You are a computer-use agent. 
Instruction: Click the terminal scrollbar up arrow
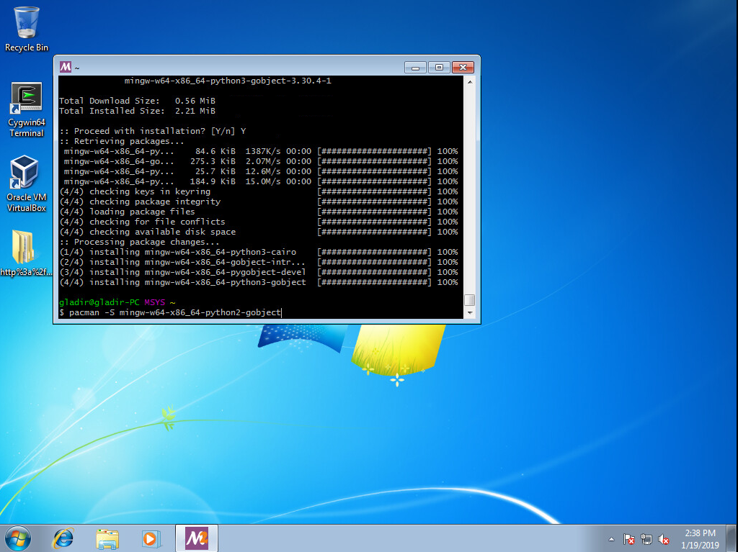click(x=470, y=82)
